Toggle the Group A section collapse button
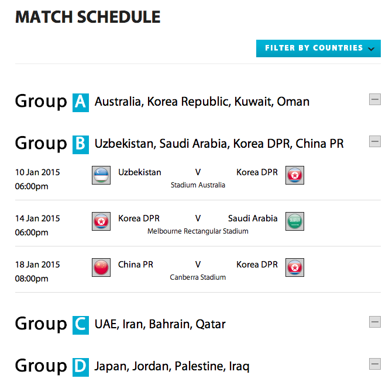 [375, 99]
